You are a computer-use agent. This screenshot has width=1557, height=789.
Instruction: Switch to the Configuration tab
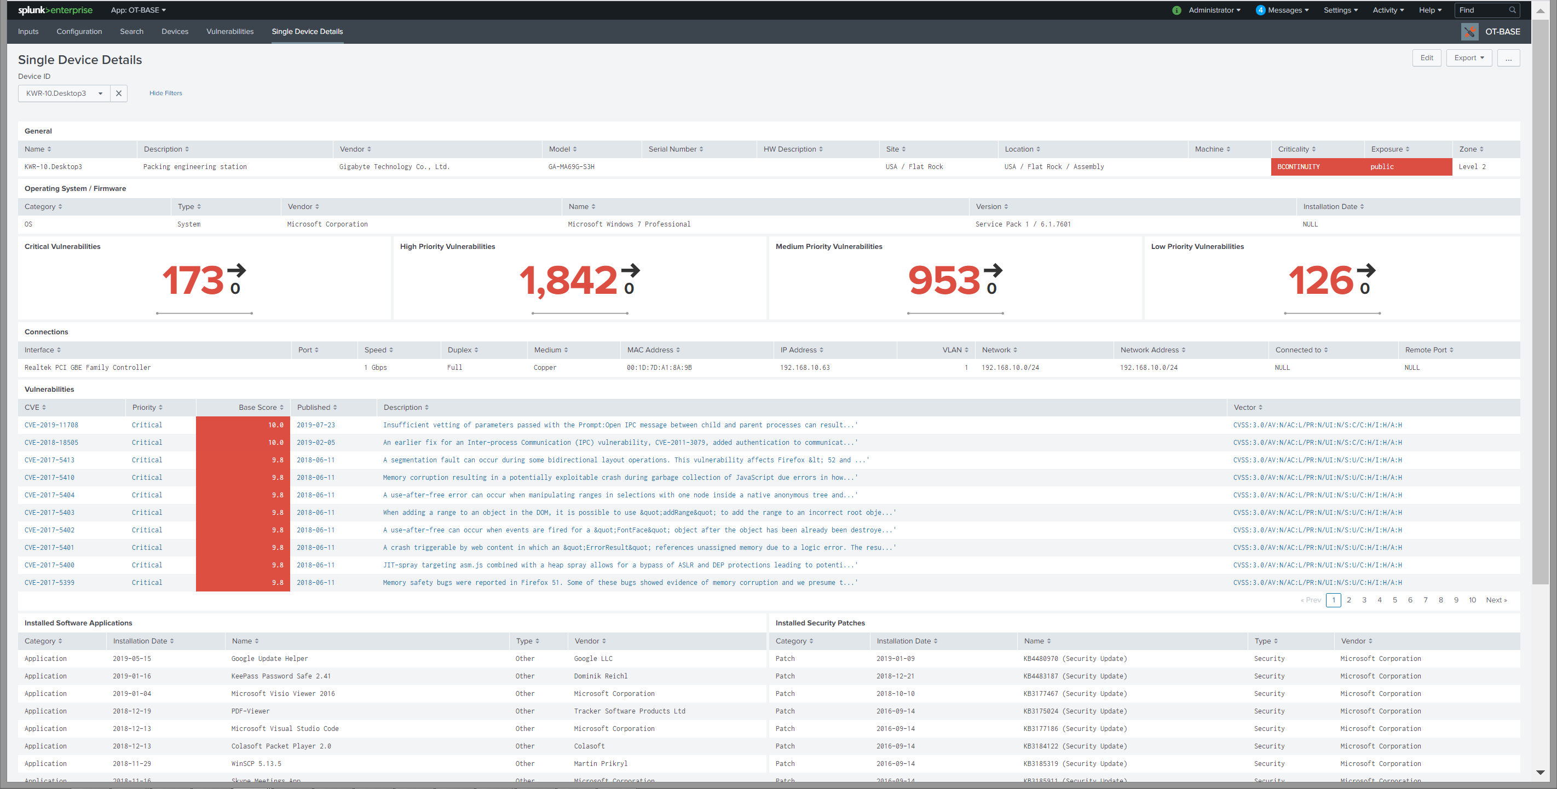tap(79, 31)
